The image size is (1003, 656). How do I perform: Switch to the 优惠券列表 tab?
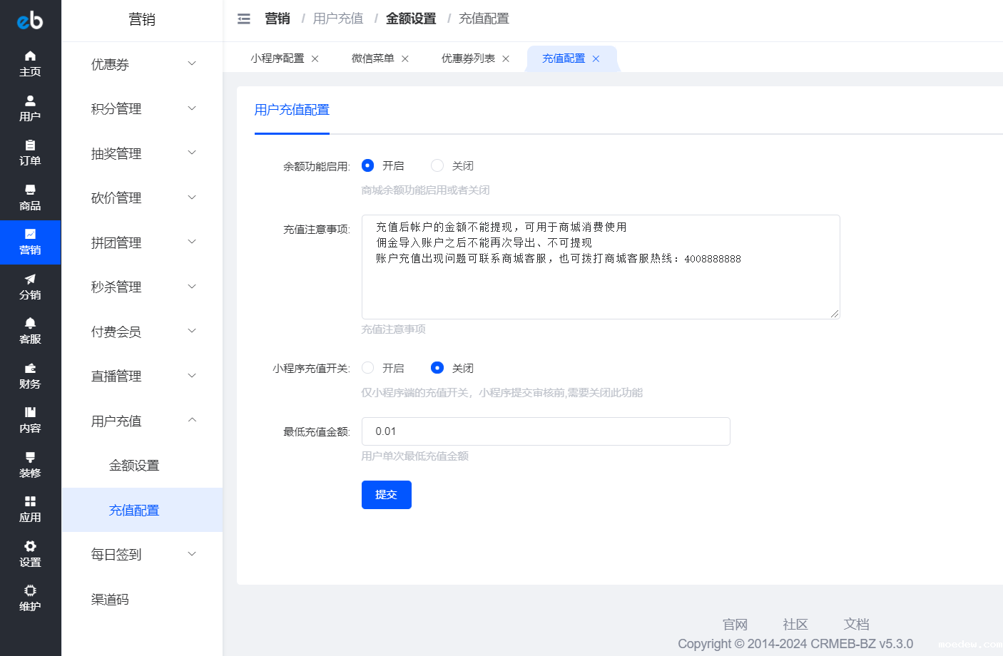[468, 58]
